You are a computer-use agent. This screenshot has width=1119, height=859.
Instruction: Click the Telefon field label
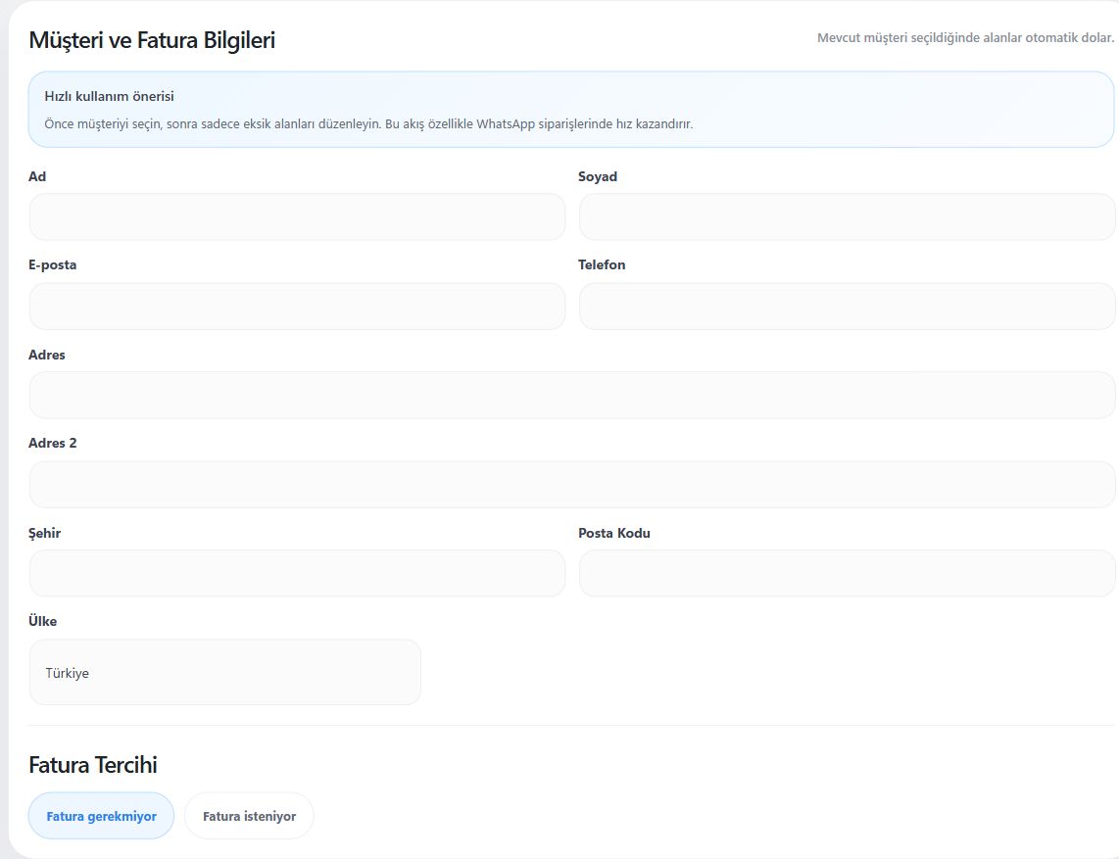(x=602, y=264)
